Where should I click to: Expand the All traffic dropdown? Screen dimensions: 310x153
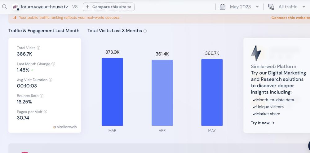tap(291, 7)
